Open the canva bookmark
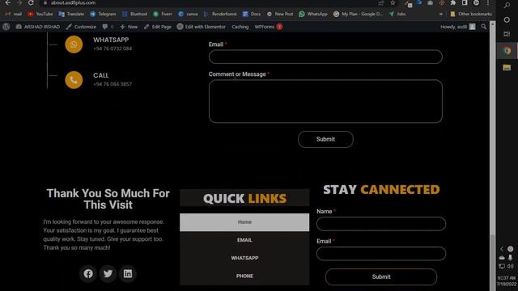Screen dimensions: 518x291 coord(188,15)
